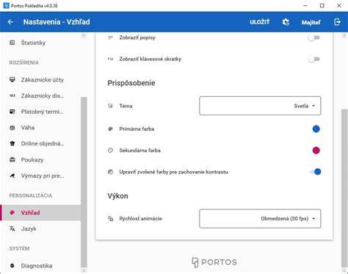Select the Výmazy pri pre... sidebar entry
This screenshot has height=274, width=348.
pos(40,176)
